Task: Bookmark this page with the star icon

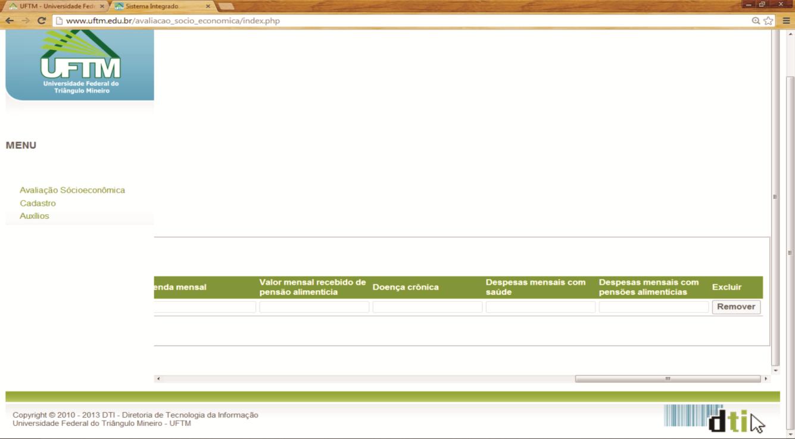Action: 769,21
